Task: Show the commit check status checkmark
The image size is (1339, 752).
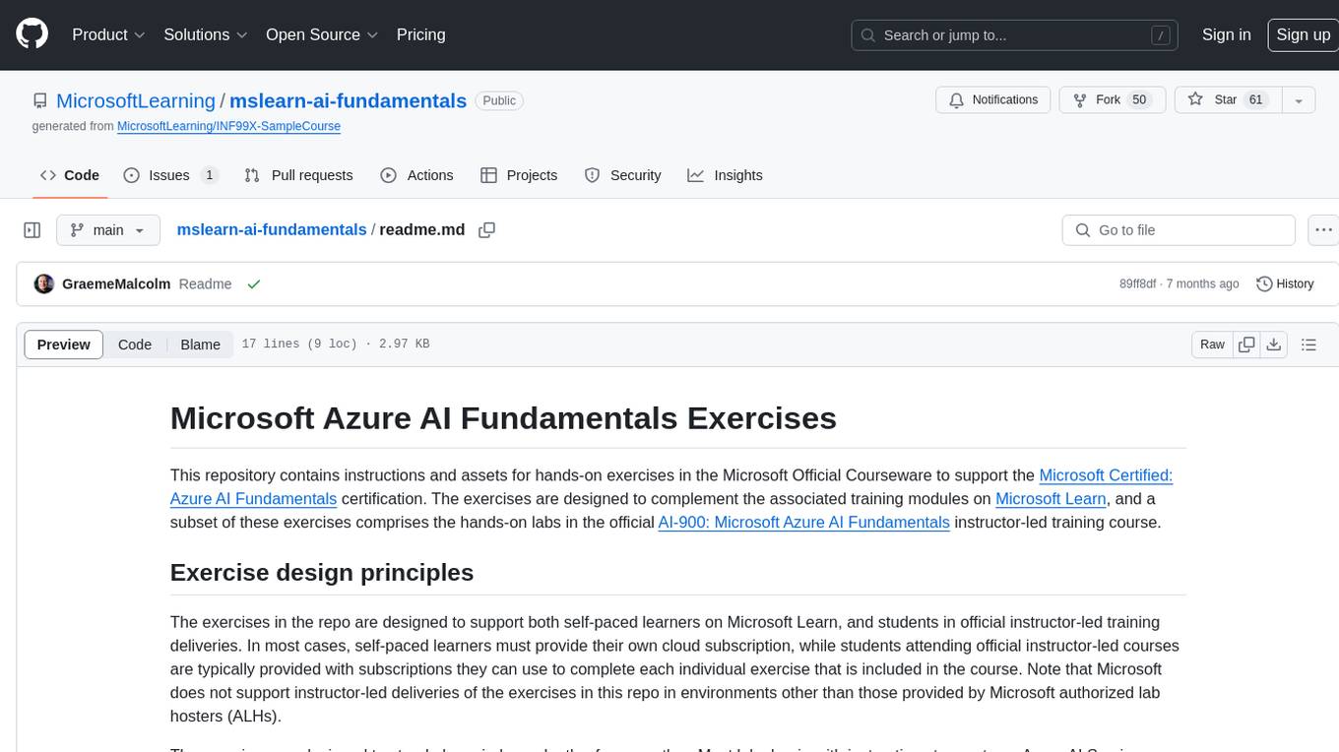Action: 254,283
